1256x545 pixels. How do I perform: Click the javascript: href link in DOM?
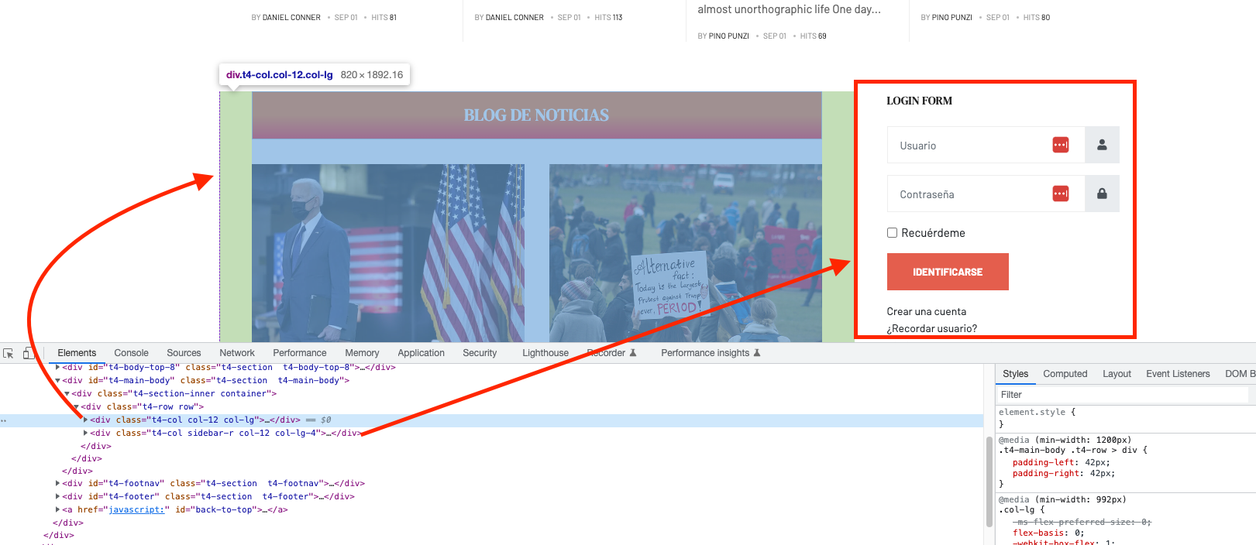point(136,509)
